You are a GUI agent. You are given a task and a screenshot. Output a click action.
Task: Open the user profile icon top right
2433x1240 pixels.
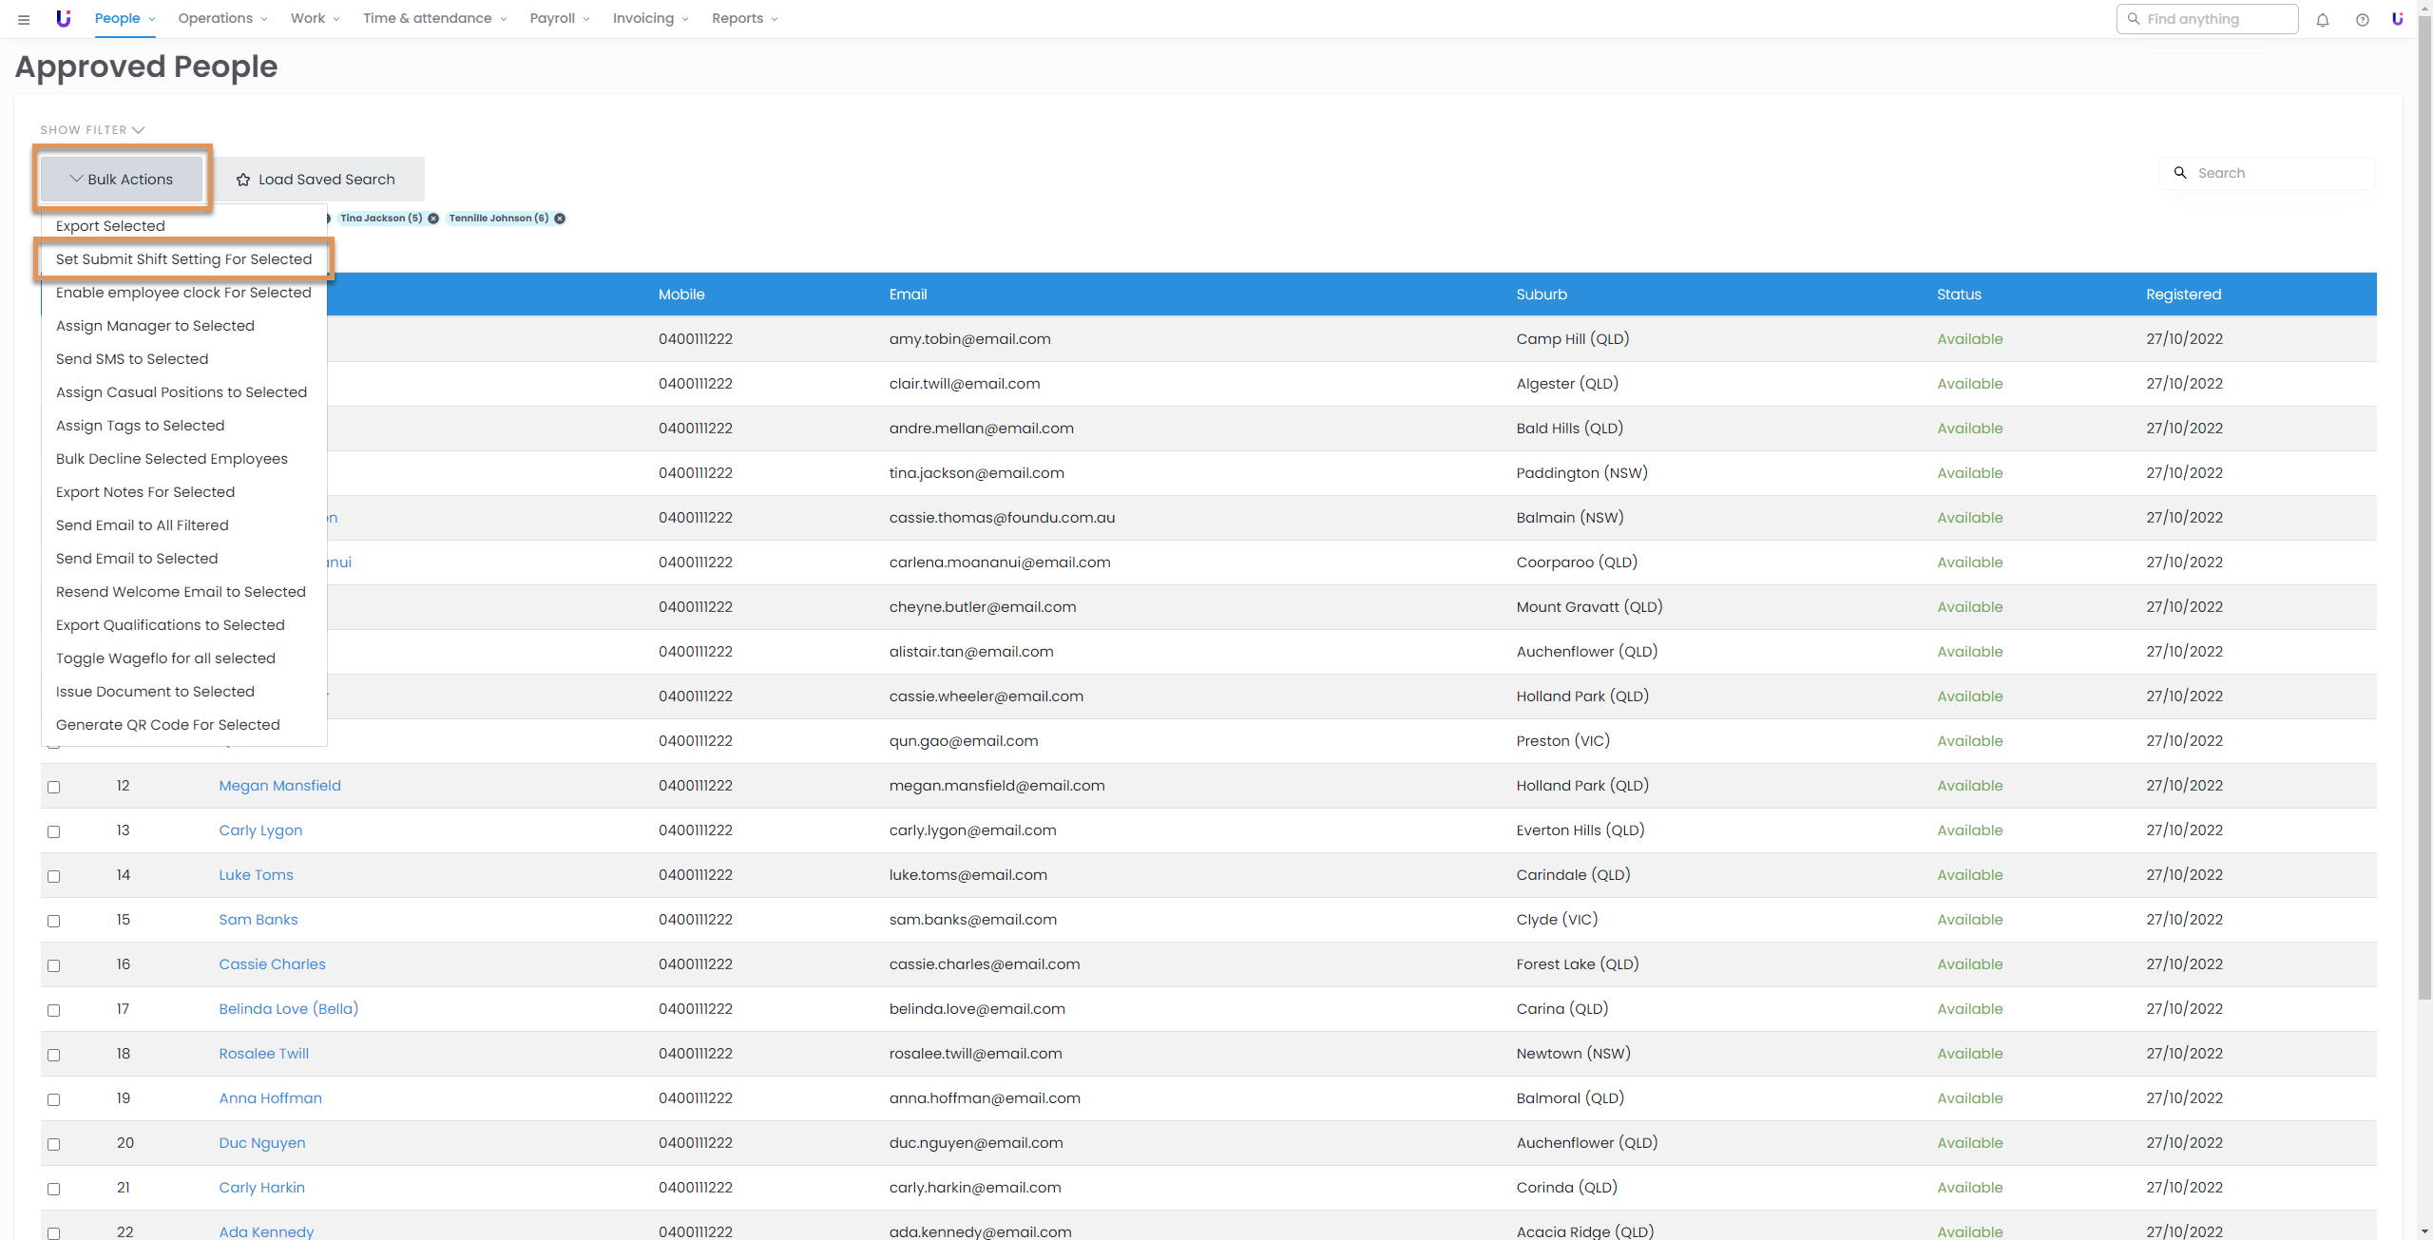point(2397,18)
